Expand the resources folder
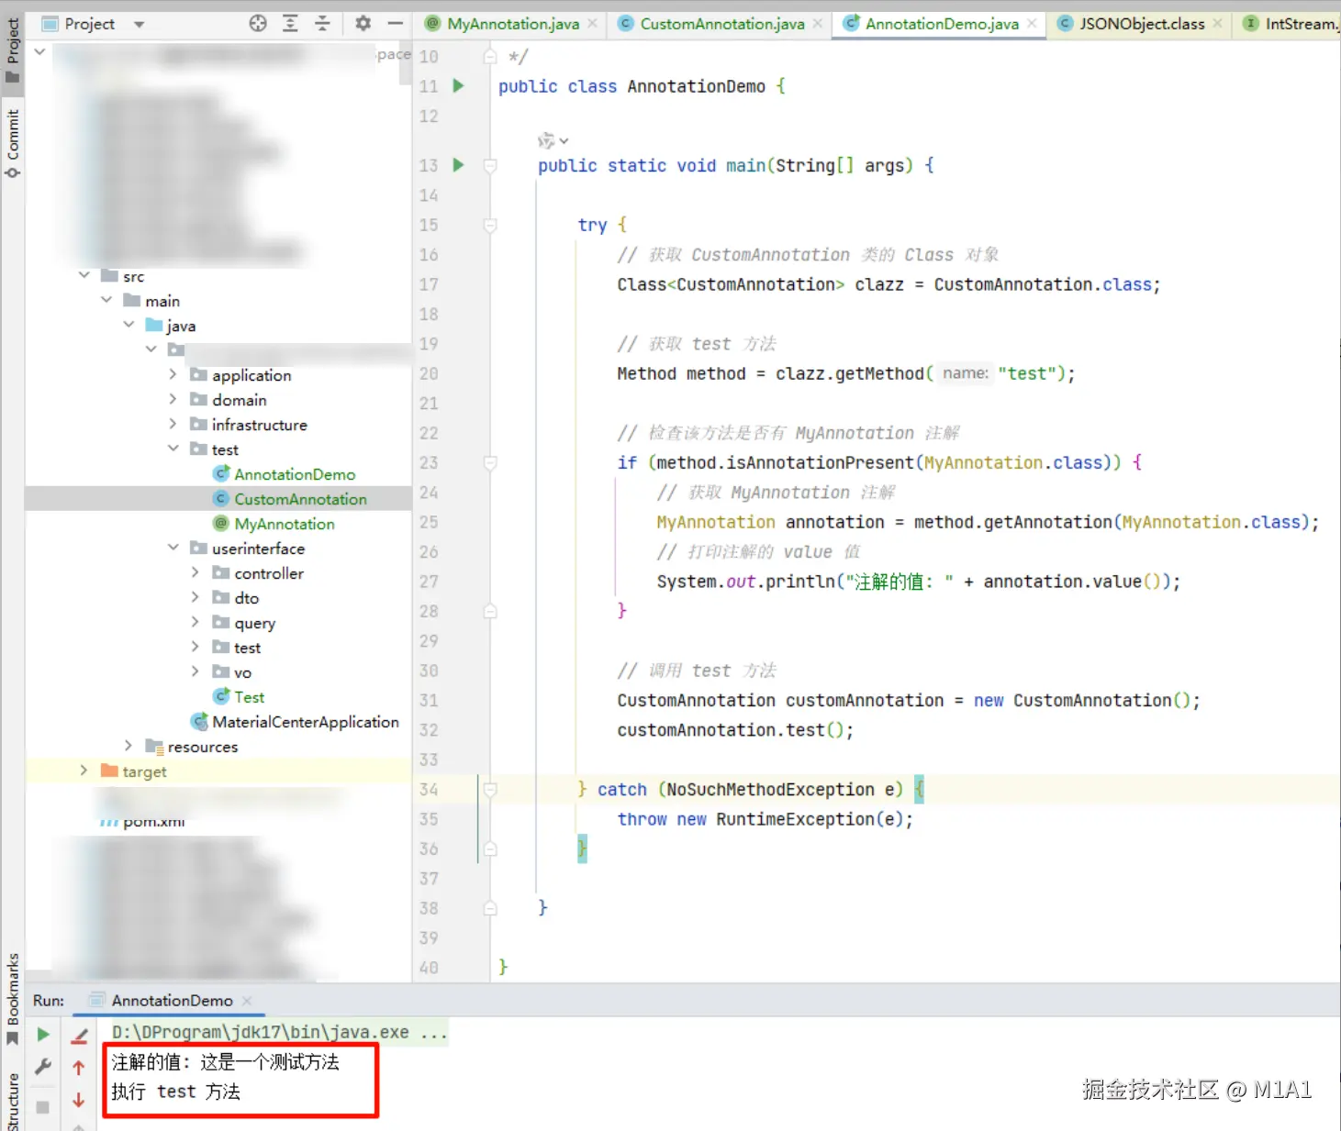This screenshot has width=1341, height=1131. coord(129,746)
